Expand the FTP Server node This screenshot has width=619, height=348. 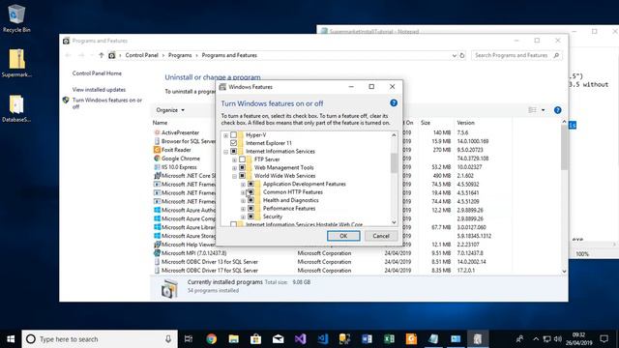coord(234,159)
